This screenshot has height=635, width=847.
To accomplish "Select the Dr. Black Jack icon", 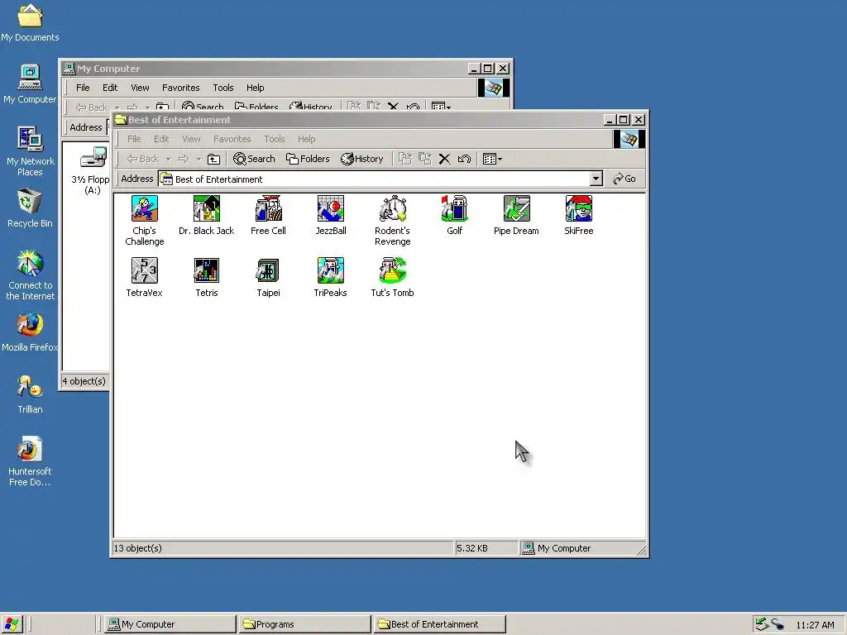I will [x=206, y=209].
